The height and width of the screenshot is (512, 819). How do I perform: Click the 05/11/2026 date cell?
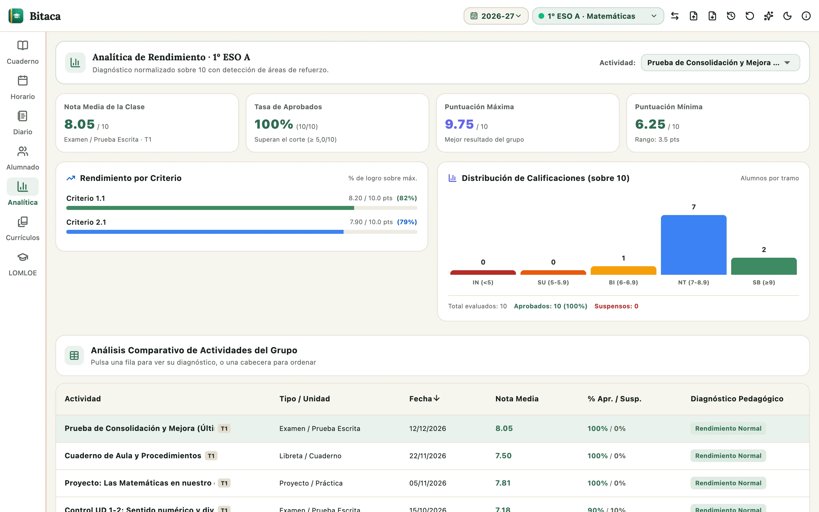coord(428,483)
